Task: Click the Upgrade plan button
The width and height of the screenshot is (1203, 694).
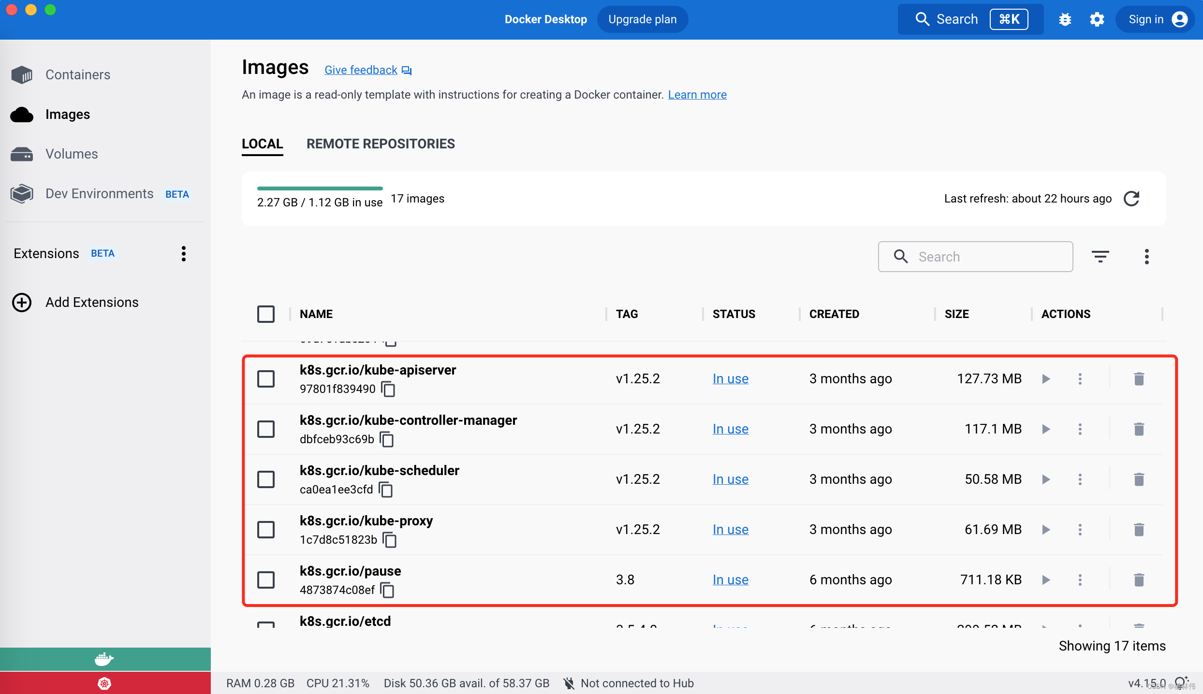Action: 642,19
